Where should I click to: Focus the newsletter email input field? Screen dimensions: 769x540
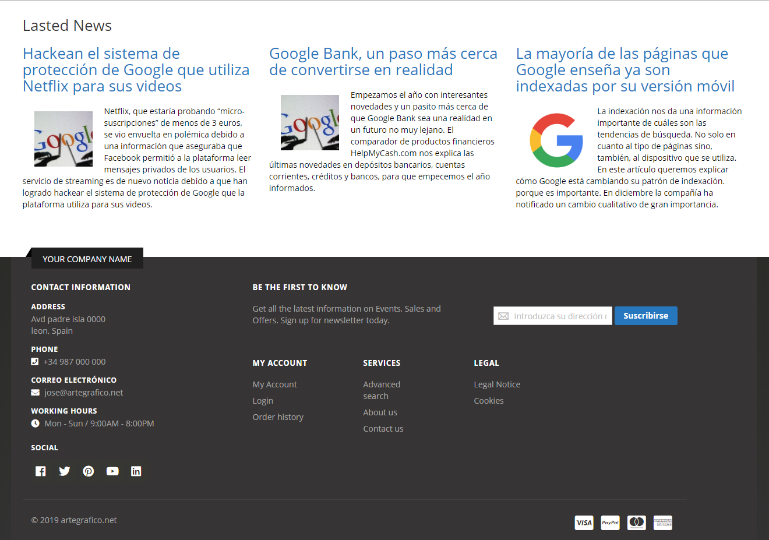click(x=553, y=316)
